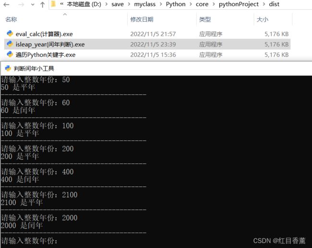The image size is (312, 248).
Task: Click 5,176 KB size of isleap_year row
Action: tap(276, 44)
